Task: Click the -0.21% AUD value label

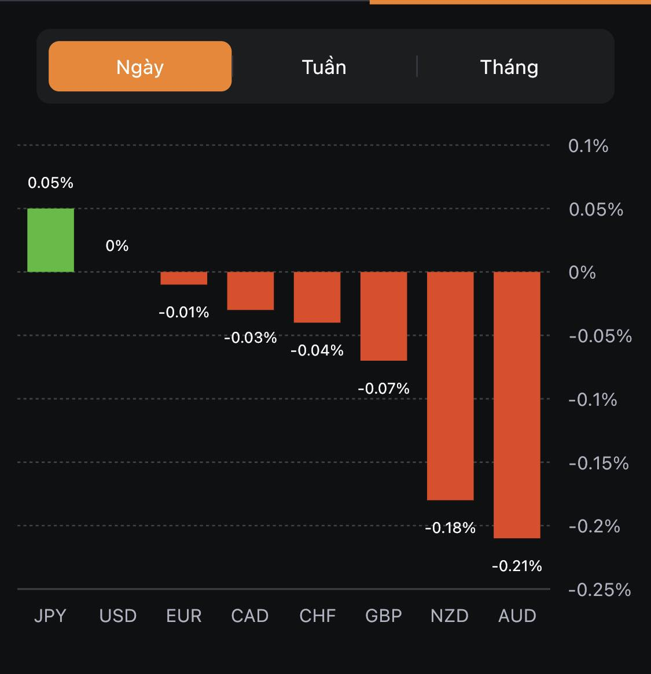Action: tap(517, 566)
